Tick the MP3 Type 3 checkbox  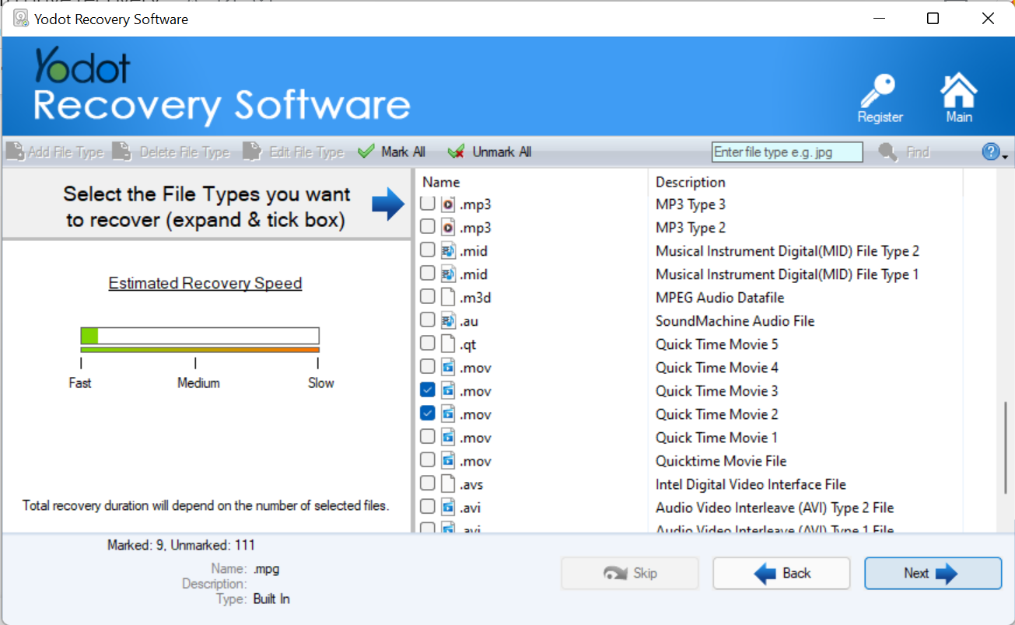427,204
